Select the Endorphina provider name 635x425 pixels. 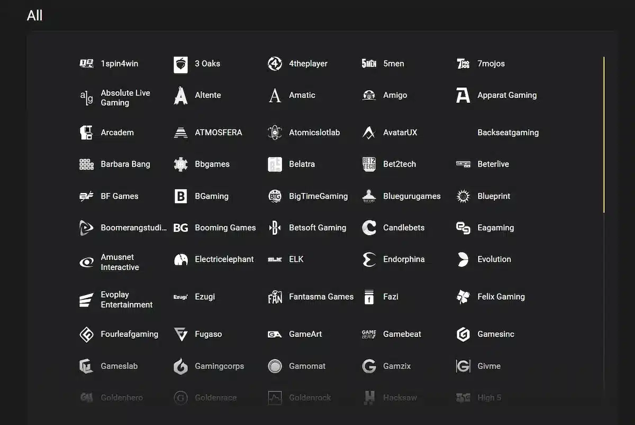point(404,259)
